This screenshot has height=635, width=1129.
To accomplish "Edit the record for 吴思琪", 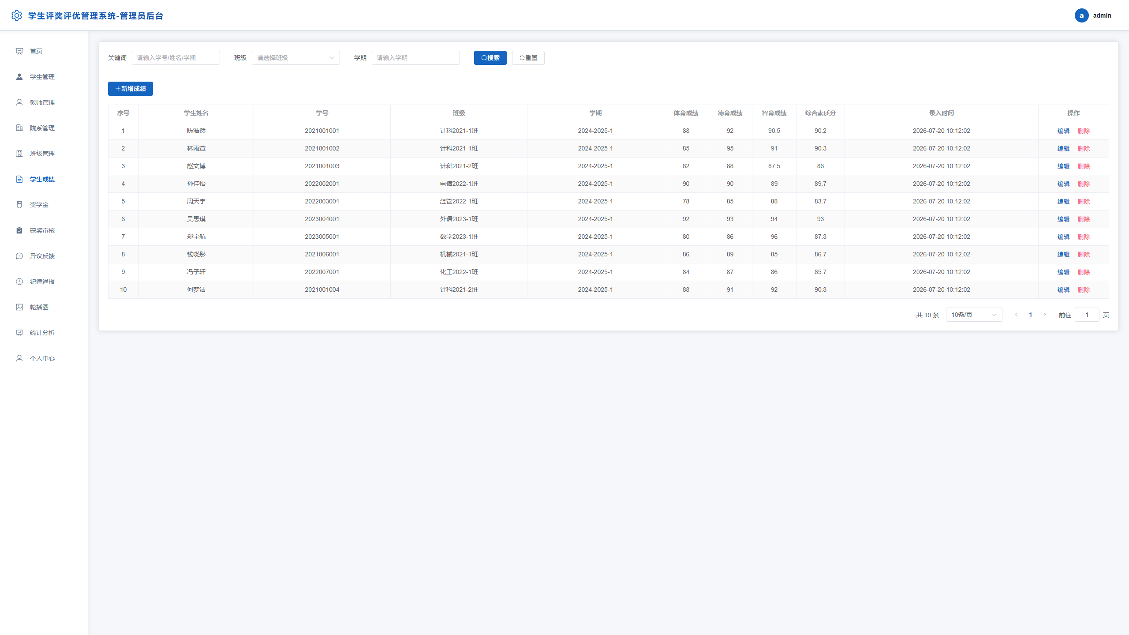I will coord(1063,219).
